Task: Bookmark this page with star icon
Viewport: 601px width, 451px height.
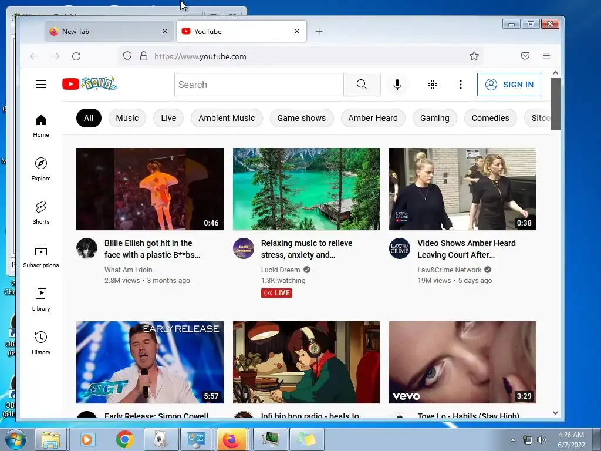Action: click(474, 56)
